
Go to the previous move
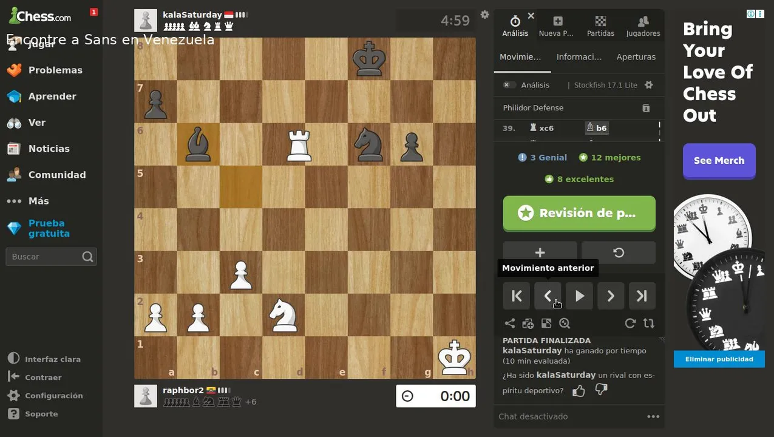(x=548, y=296)
